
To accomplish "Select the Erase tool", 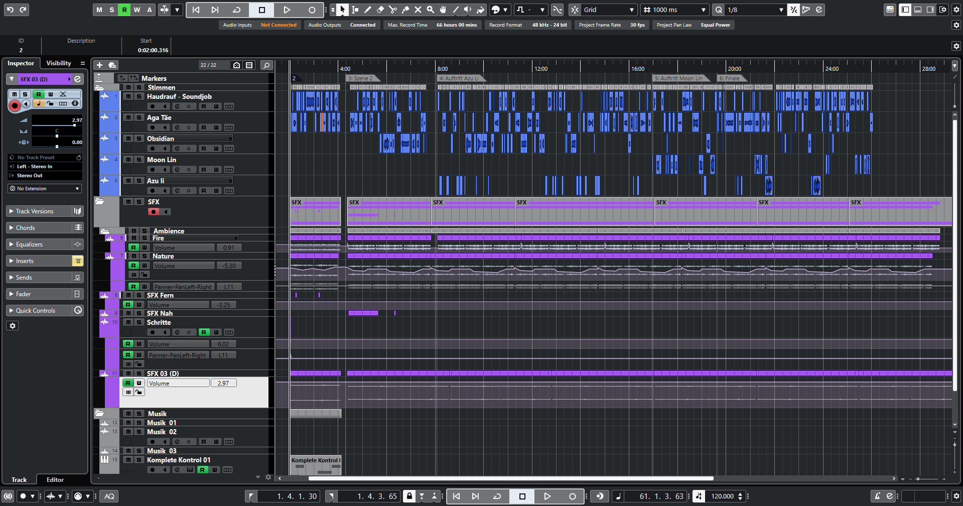I will tap(380, 10).
